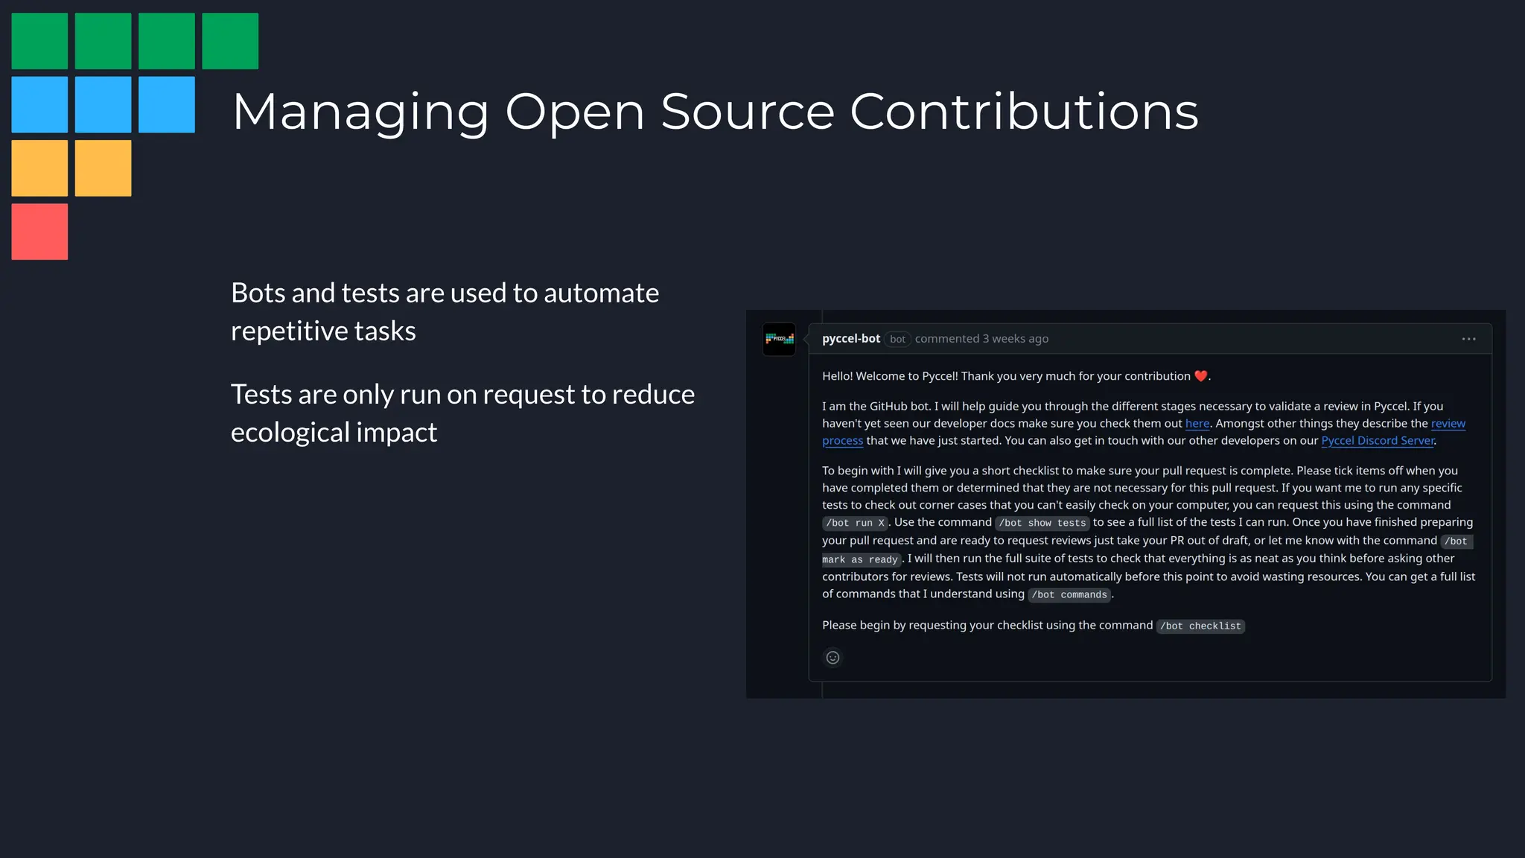Viewport: 1525px width, 858px height.
Task: Open the pyccel-bot username link
Action: click(x=851, y=339)
